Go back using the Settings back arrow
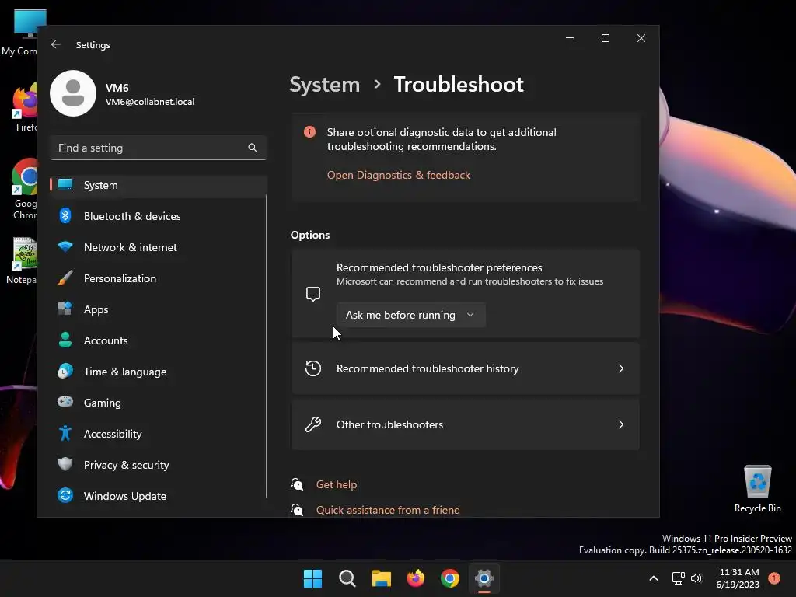Viewport: 796px width, 597px height. [x=56, y=44]
